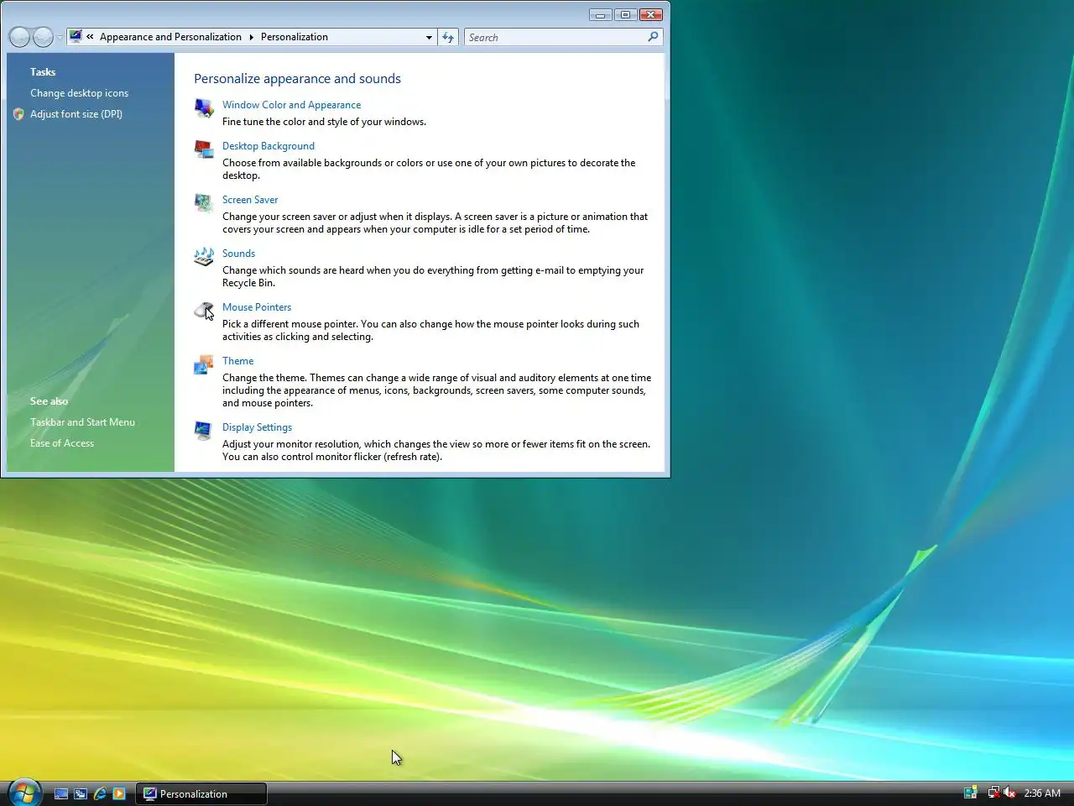Go to Appearance and Personalization breadcrumb
This screenshot has width=1074, height=806.
pos(170,37)
